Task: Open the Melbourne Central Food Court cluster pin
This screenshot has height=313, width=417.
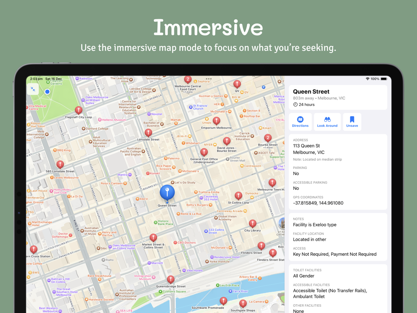Action: click(x=188, y=79)
